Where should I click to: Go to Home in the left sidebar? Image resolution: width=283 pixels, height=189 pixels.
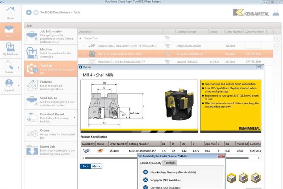coord(10,13)
